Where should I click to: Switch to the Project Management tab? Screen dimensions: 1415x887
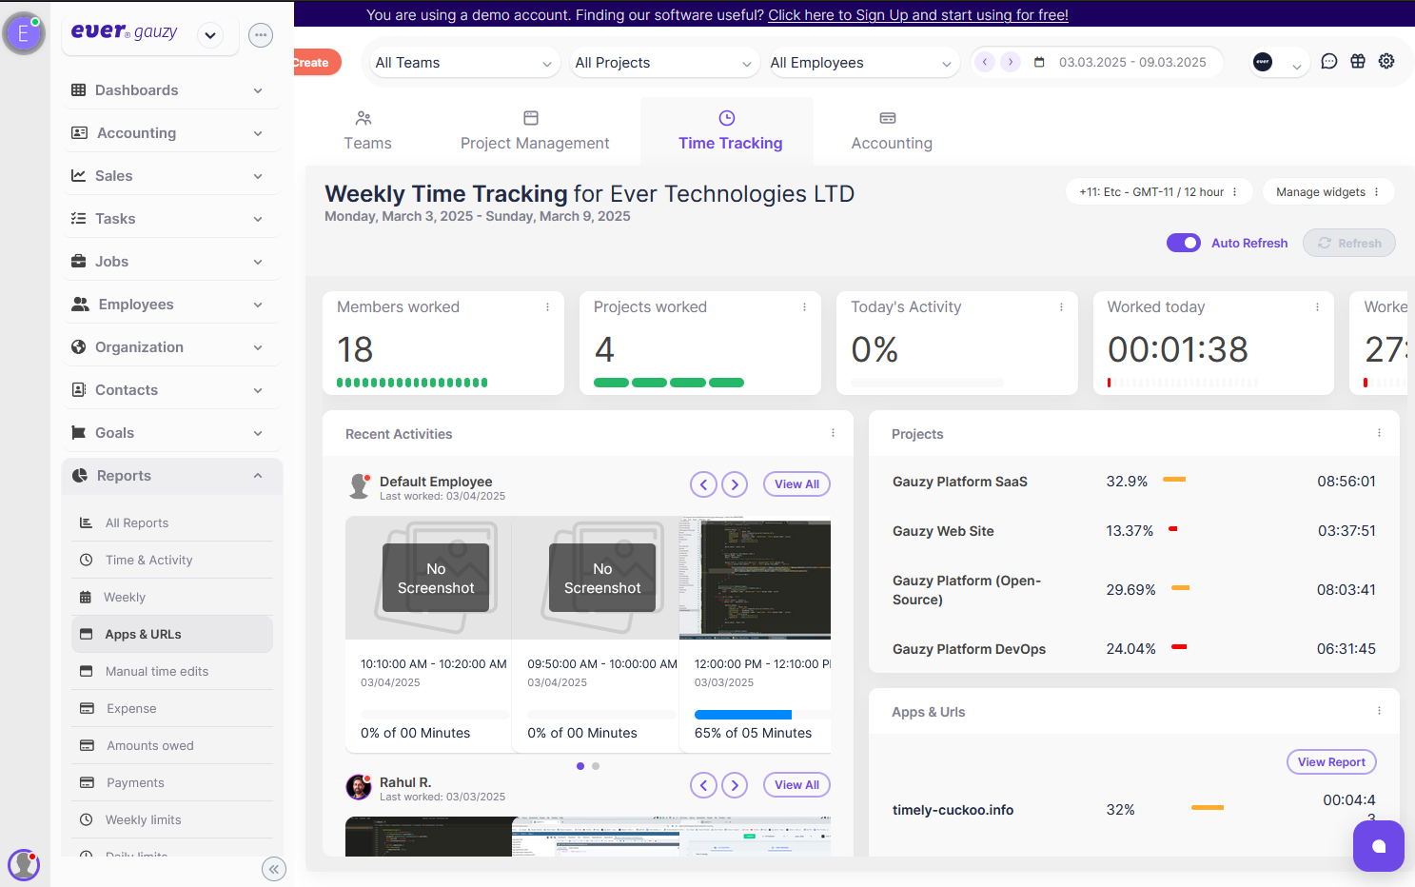[x=535, y=131]
